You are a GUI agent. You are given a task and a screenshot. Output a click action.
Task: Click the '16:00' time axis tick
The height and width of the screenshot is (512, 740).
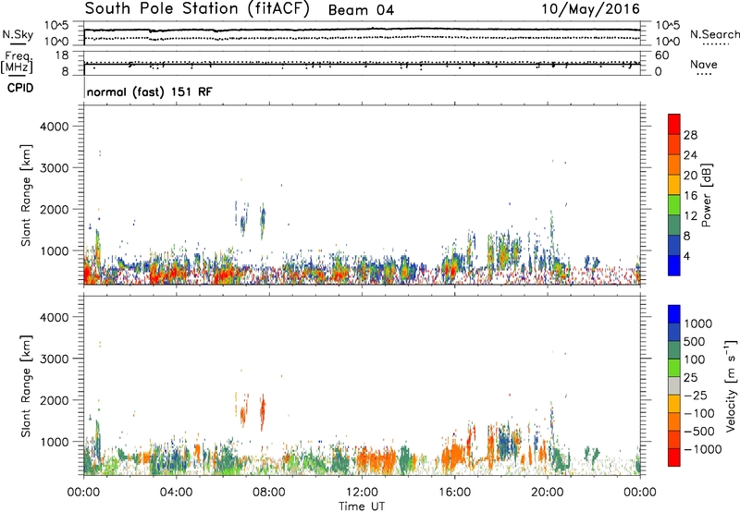click(454, 493)
